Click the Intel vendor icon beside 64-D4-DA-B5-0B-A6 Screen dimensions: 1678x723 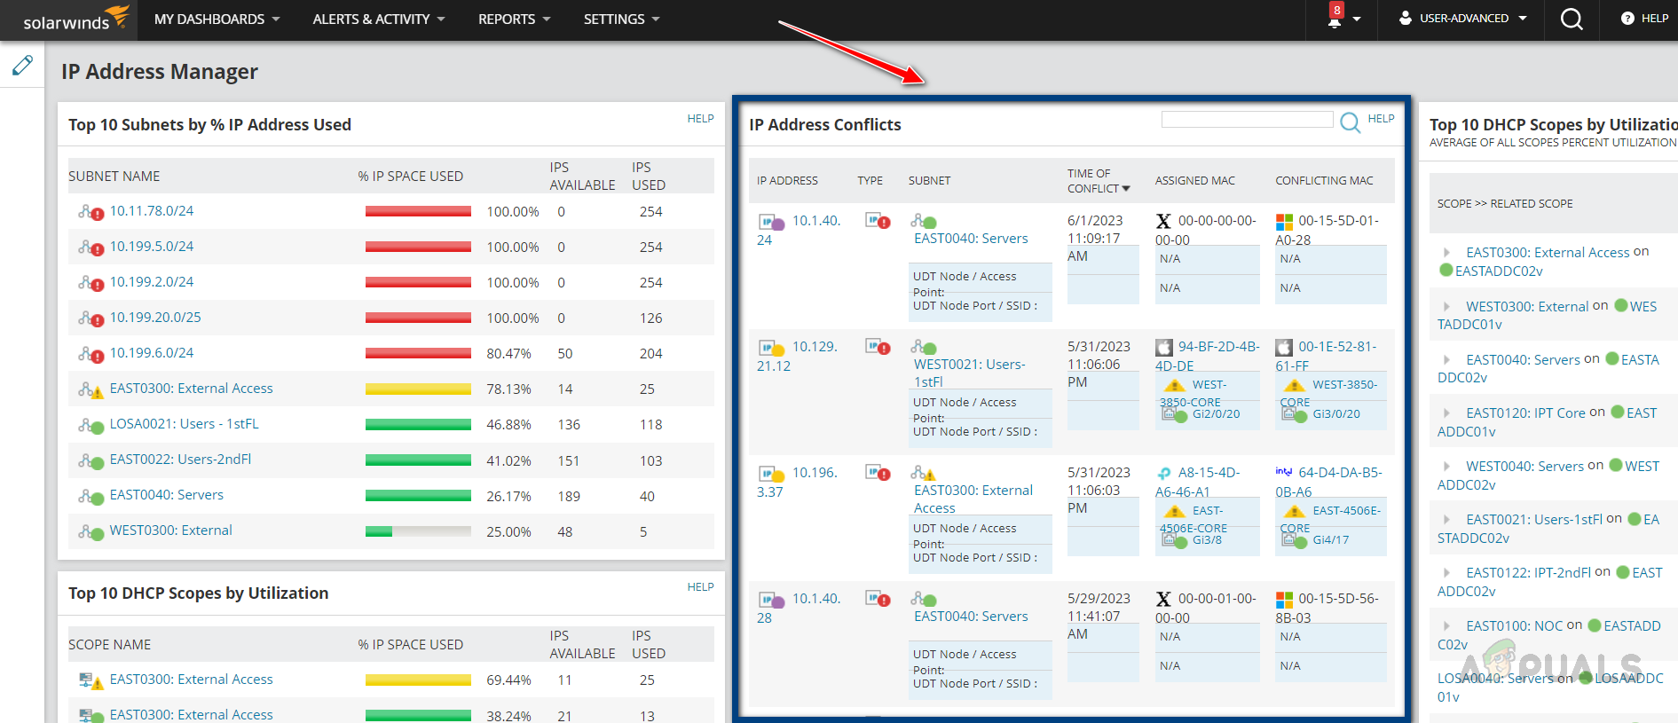click(x=1284, y=472)
